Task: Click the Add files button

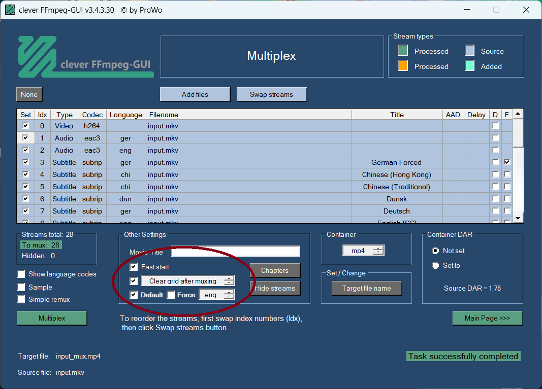Action: click(x=195, y=94)
